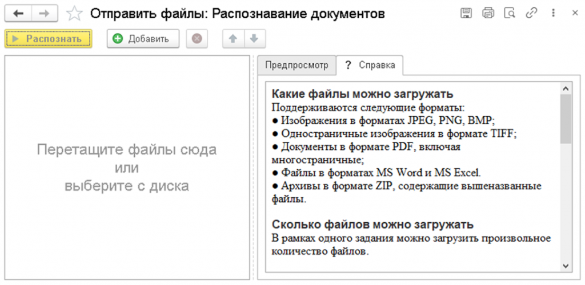The width and height of the screenshot is (585, 285).
Task: Click the help panel scroll down arrow
Action: (566, 266)
